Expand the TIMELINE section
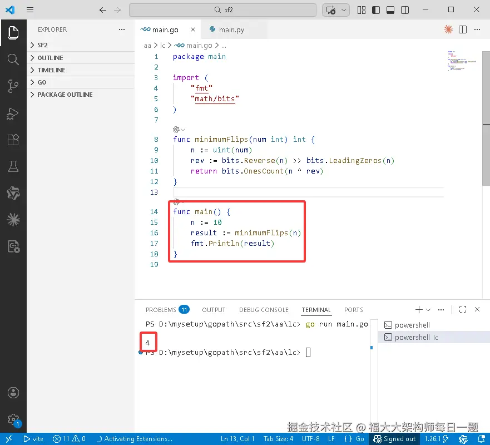The height and width of the screenshot is (445, 490). tap(81, 70)
